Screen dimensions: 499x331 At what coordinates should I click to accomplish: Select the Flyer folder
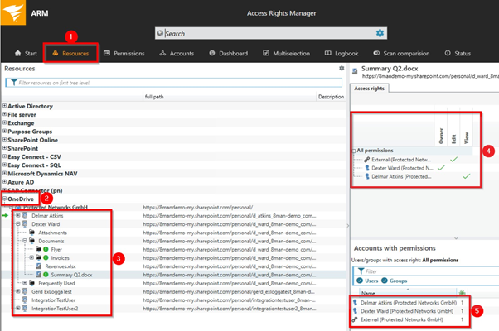click(x=56, y=249)
